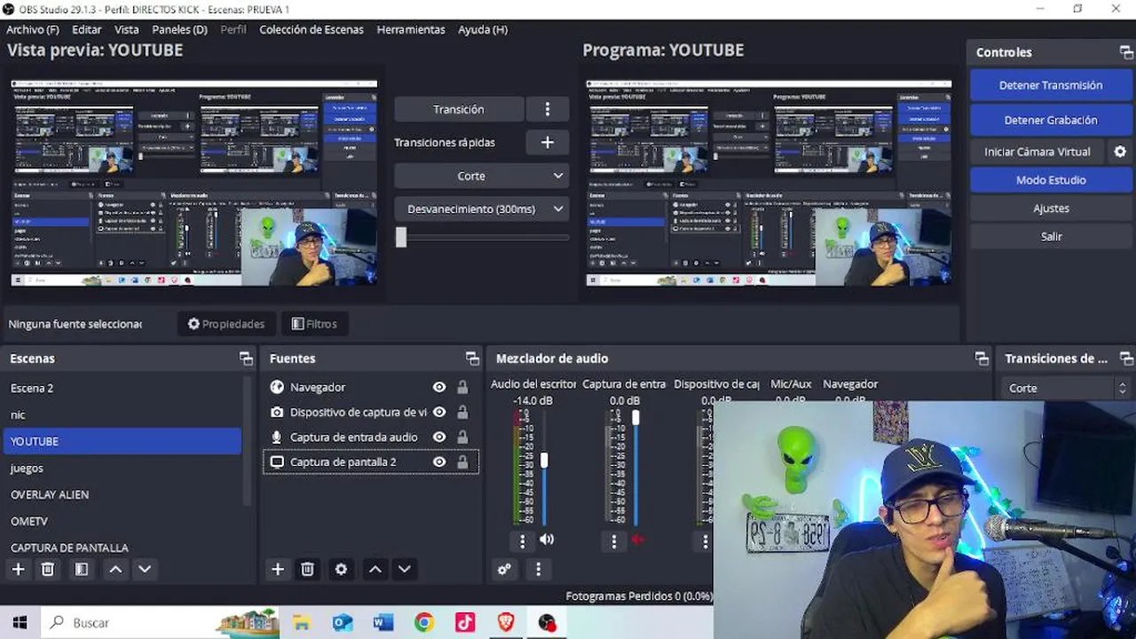Viewport: 1136px width, 639px height.
Task: Click the Audio del escritorio volume fader
Action: point(544,461)
